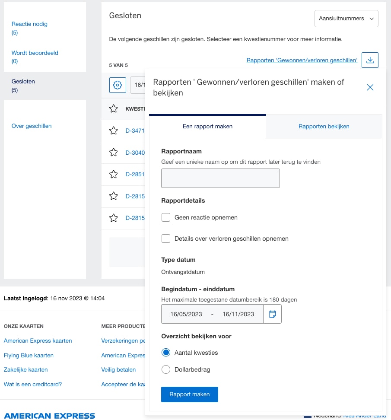Open 'Rapporten Gewonnen/verloren geschillen' link

pyautogui.click(x=302, y=60)
